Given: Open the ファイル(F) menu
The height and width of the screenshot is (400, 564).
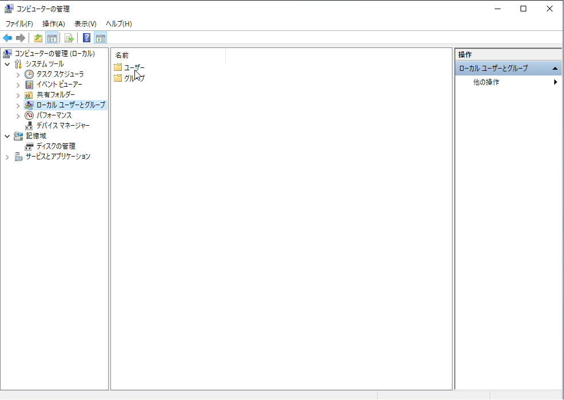Looking at the screenshot, I should [19, 24].
